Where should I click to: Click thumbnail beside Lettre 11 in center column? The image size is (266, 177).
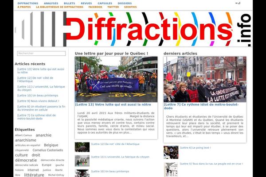(x=82, y=161)
